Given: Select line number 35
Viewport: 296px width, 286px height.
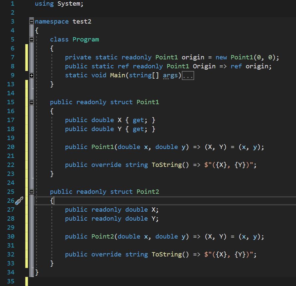Looking at the screenshot, I should (11, 281).
